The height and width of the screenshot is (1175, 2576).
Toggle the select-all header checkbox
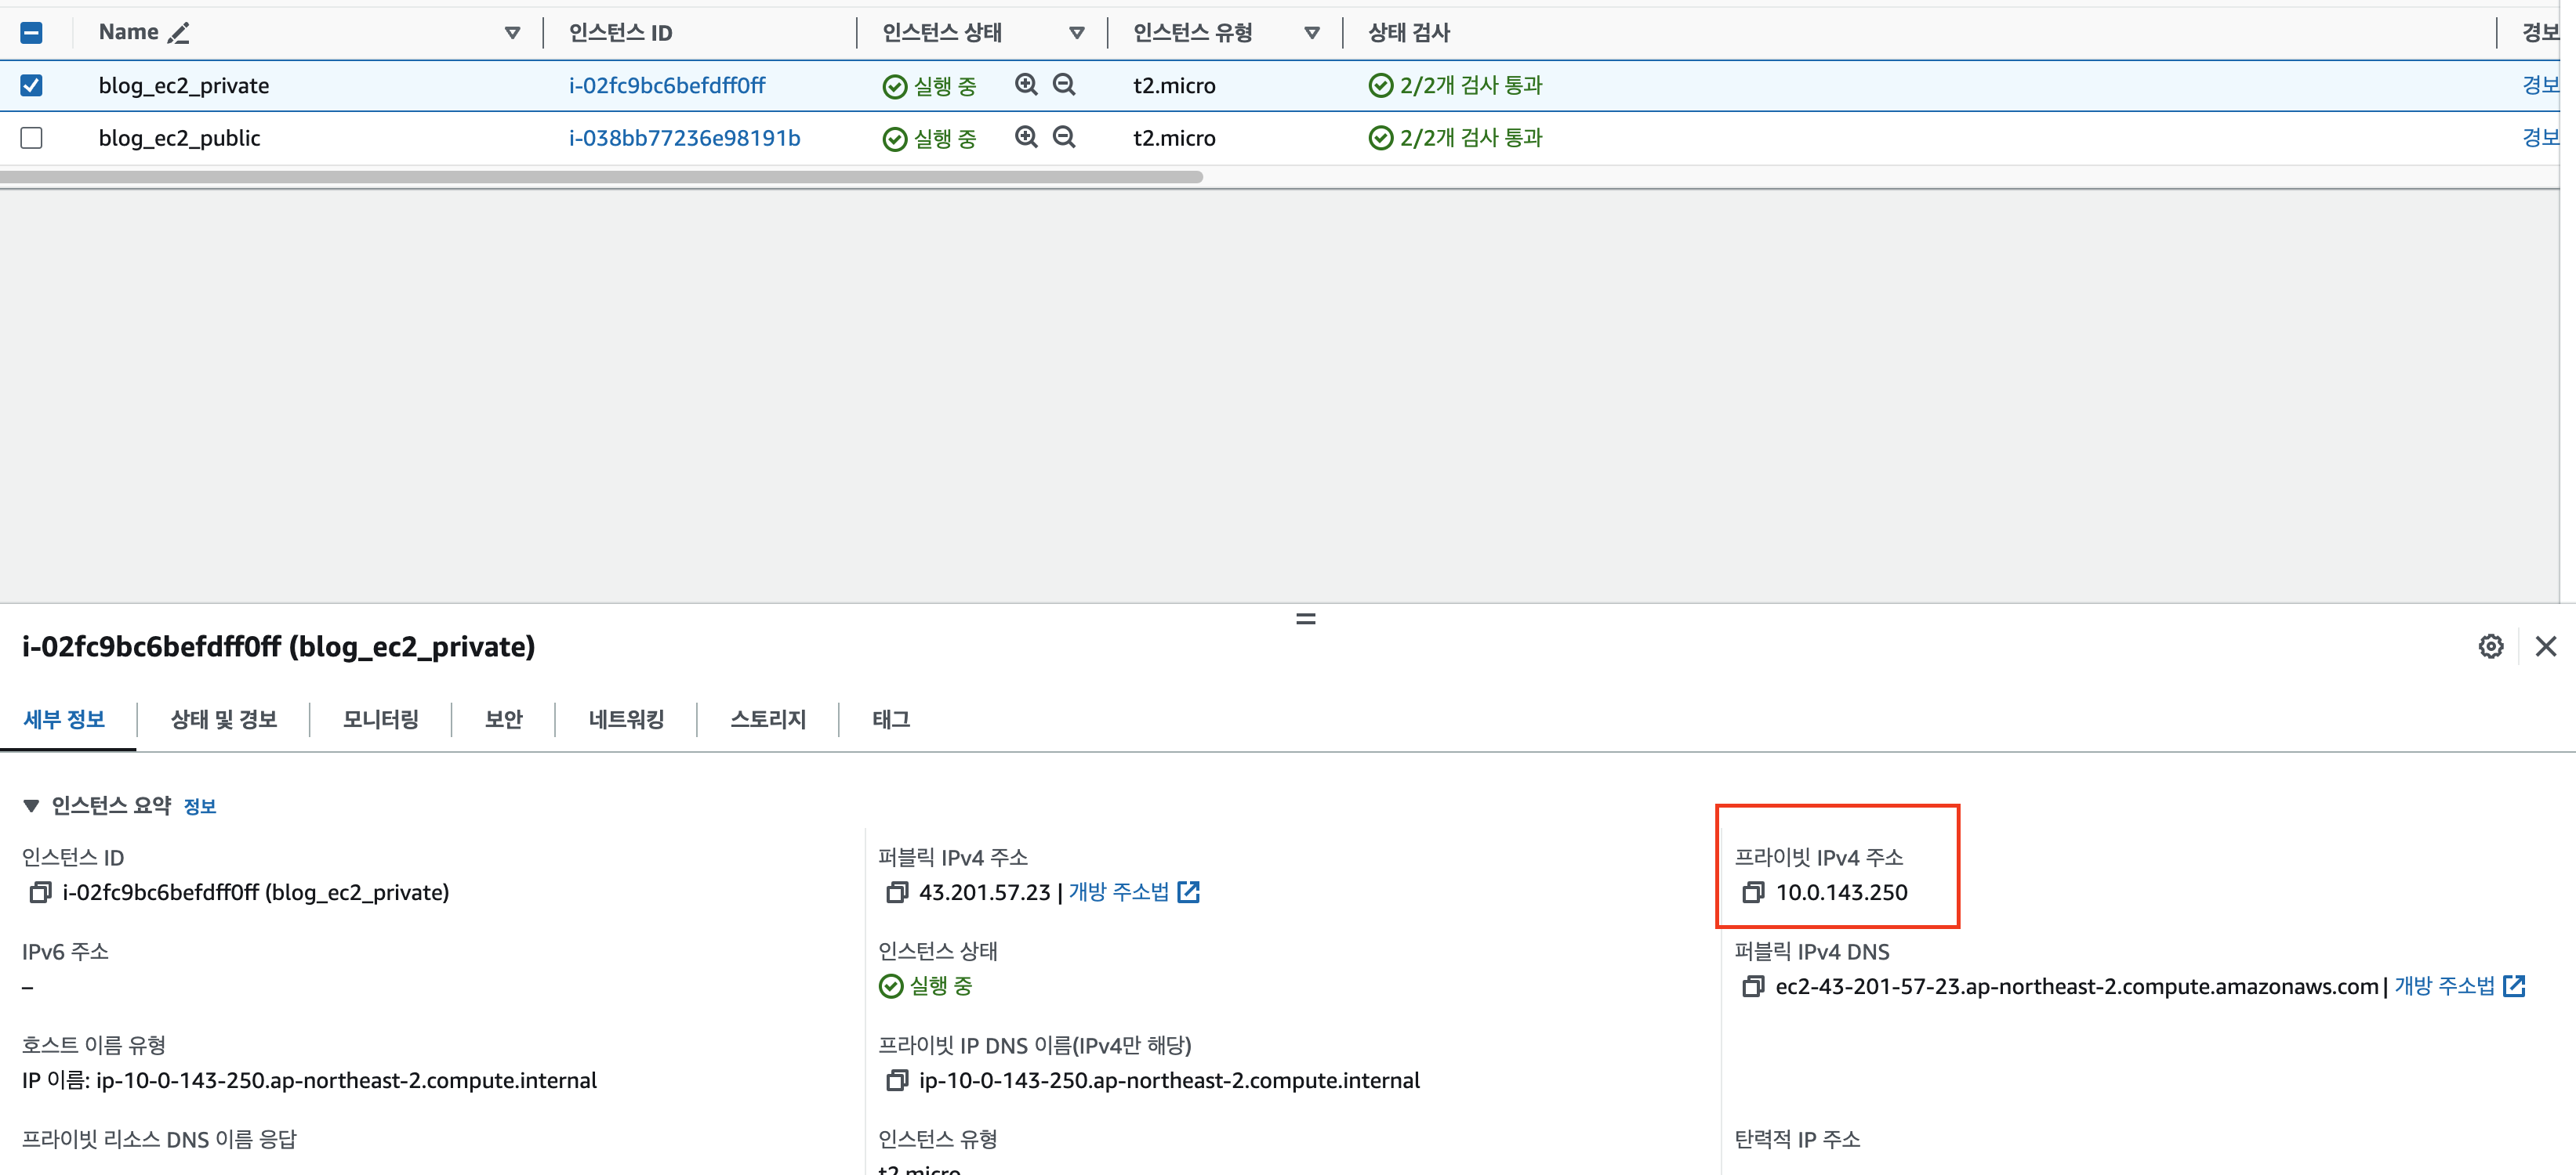tap(32, 33)
